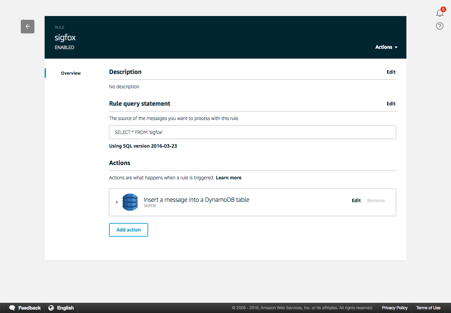The width and height of the screenshot is (451, 313).
Task: Open the notifications bell icon
Action: tap(439, 13)
